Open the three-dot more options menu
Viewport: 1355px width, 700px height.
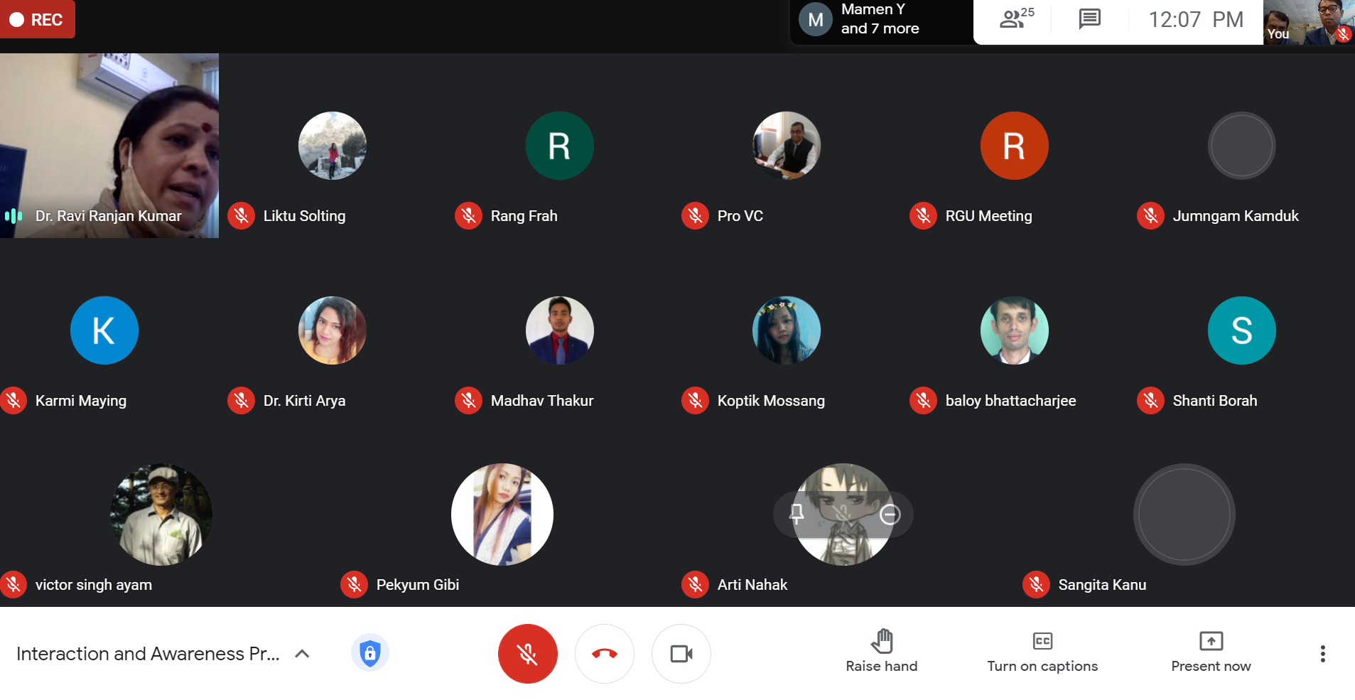[x=1322, y=654]
